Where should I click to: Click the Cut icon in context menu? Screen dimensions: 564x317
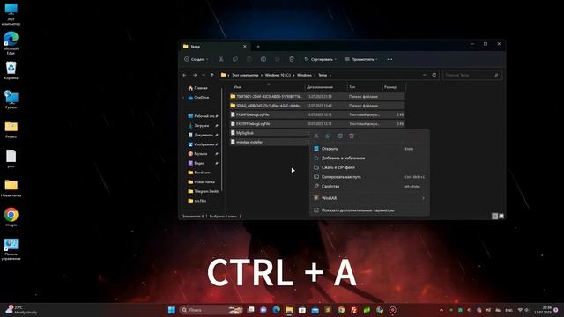click(316, 136)
